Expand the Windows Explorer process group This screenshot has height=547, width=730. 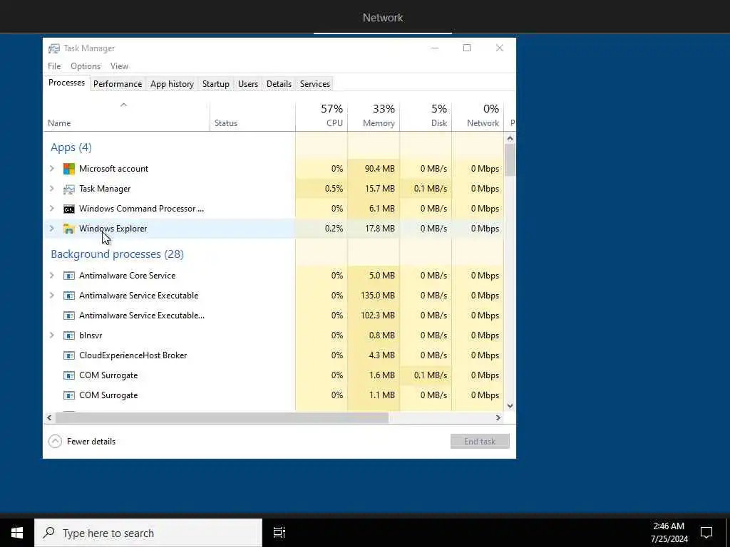pos(51,229)
